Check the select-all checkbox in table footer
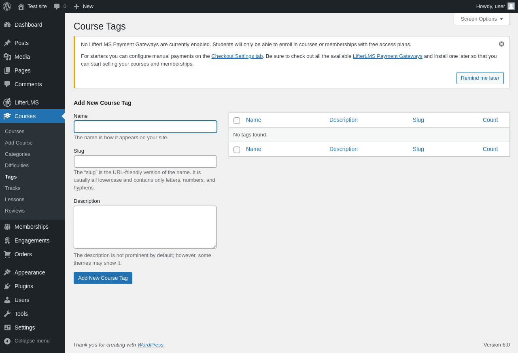 237,150
